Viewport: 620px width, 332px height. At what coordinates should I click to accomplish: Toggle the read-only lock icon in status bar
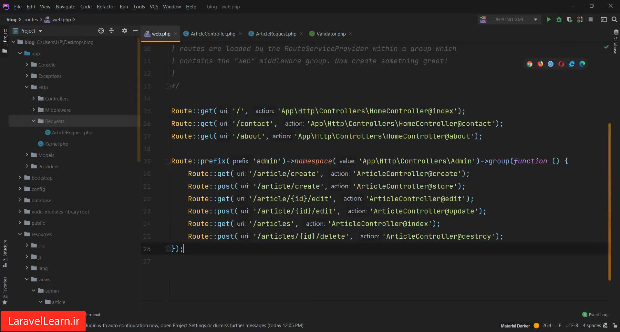[x=615, y=326]
